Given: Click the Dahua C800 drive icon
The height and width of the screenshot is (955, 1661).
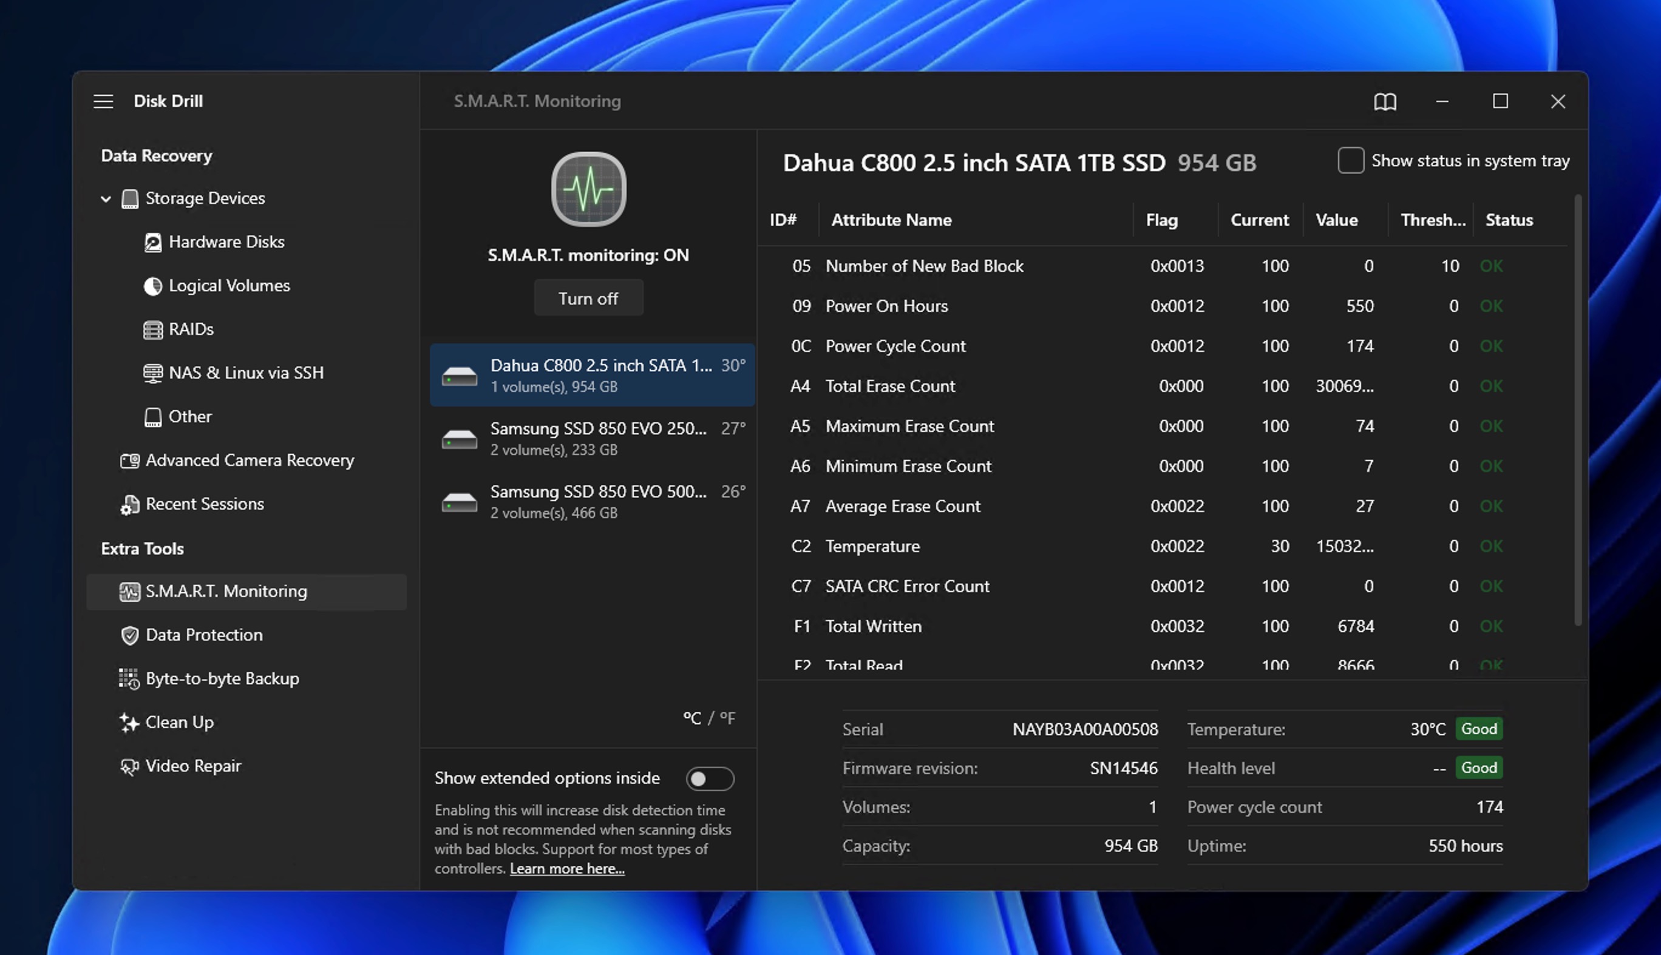Looking at the screenshot, I should tap(460, 376).
